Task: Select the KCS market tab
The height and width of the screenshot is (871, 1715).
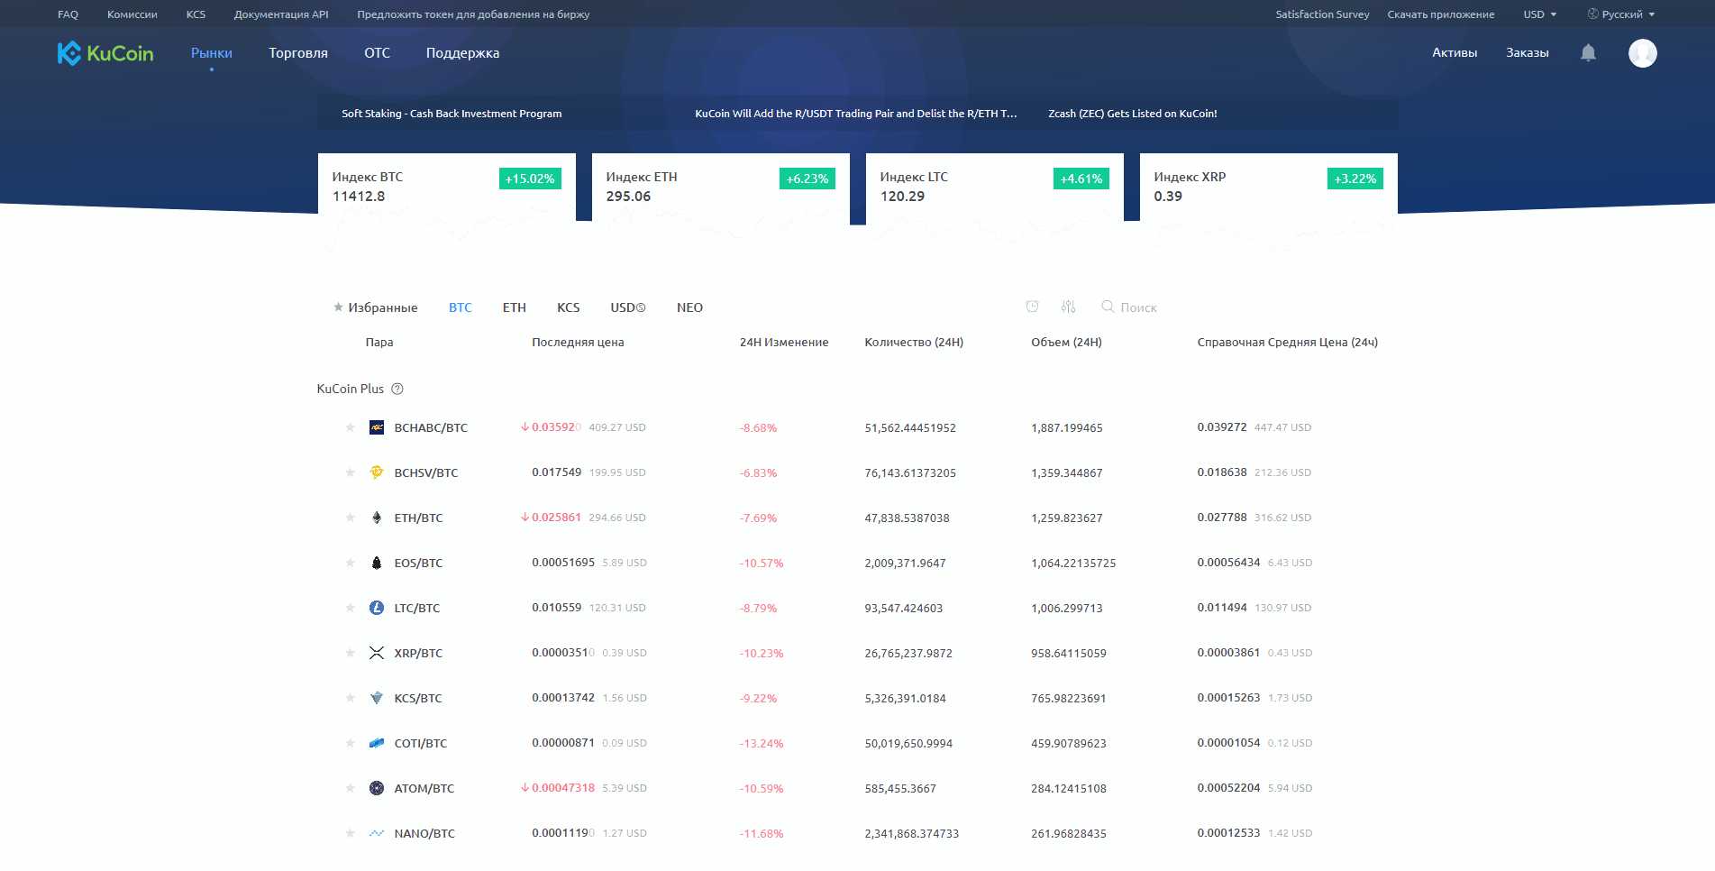Action: [568, 307]
